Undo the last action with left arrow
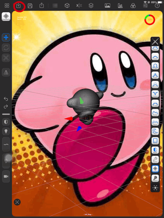 pos(6,99)
